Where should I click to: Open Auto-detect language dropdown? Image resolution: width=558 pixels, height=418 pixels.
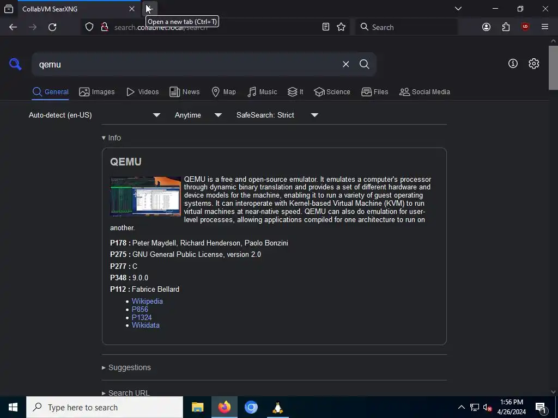tap(95, 115)
